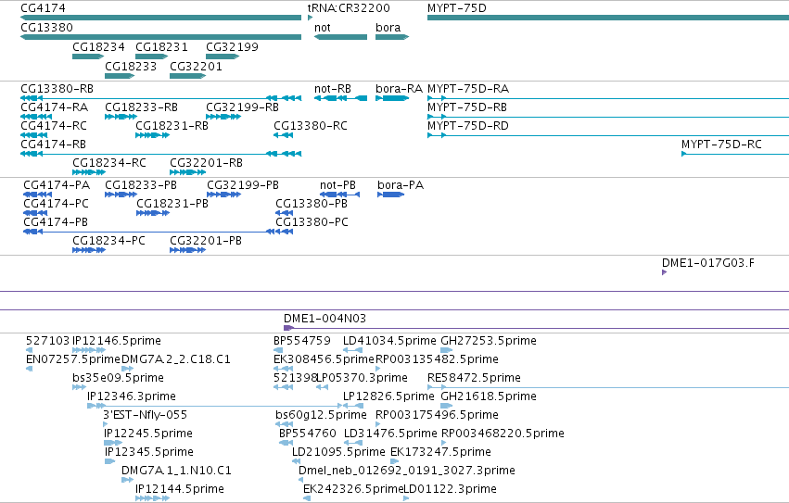Click the MYPT-75D gene label

click(x=456, y=8)
